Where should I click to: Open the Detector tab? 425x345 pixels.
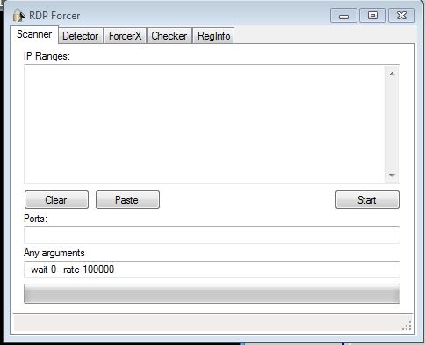(x=81, y=36)
